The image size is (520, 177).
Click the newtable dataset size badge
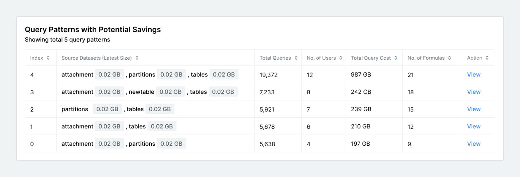(x=171, y=92)
